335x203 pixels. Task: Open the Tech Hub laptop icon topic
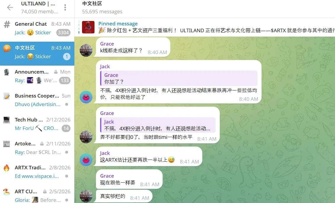7,120
